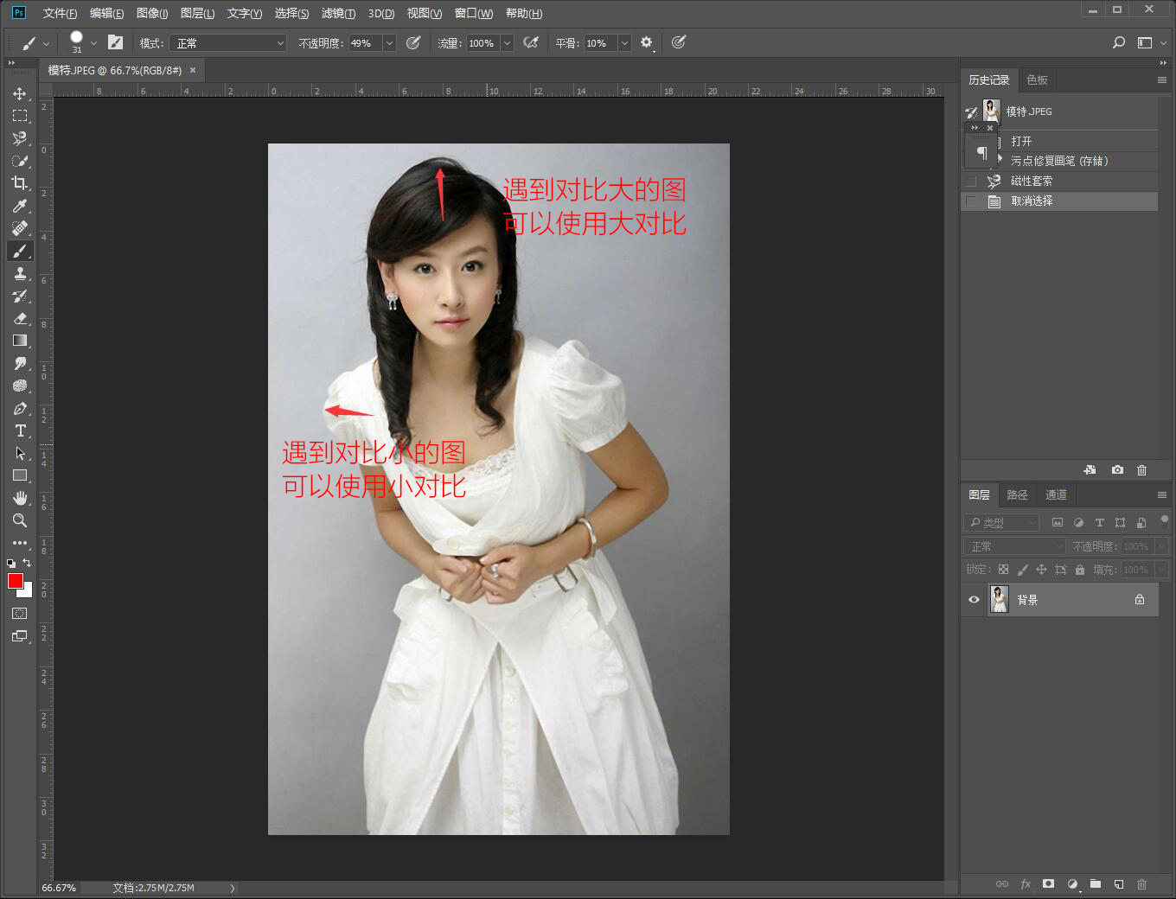Select the Eraser tool

19,318
